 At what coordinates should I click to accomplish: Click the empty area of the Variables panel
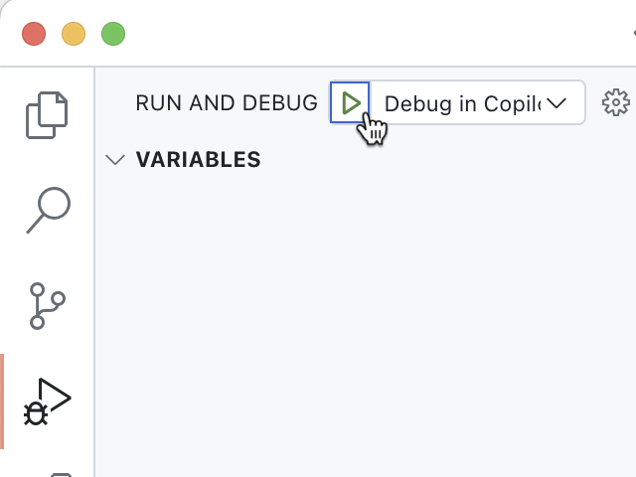point(368,318)
